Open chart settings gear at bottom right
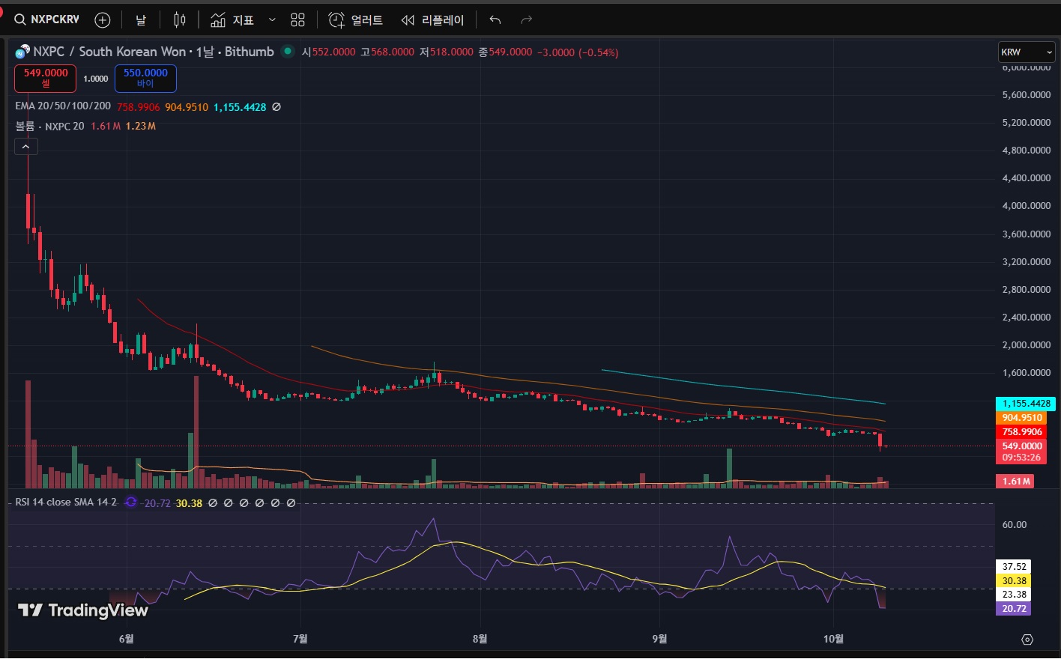The height and width of the screenshot is (665, 1061). 1027,640
